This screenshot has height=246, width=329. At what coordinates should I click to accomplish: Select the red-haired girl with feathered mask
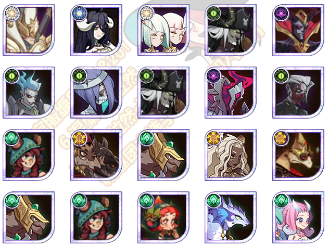point(163,217)
